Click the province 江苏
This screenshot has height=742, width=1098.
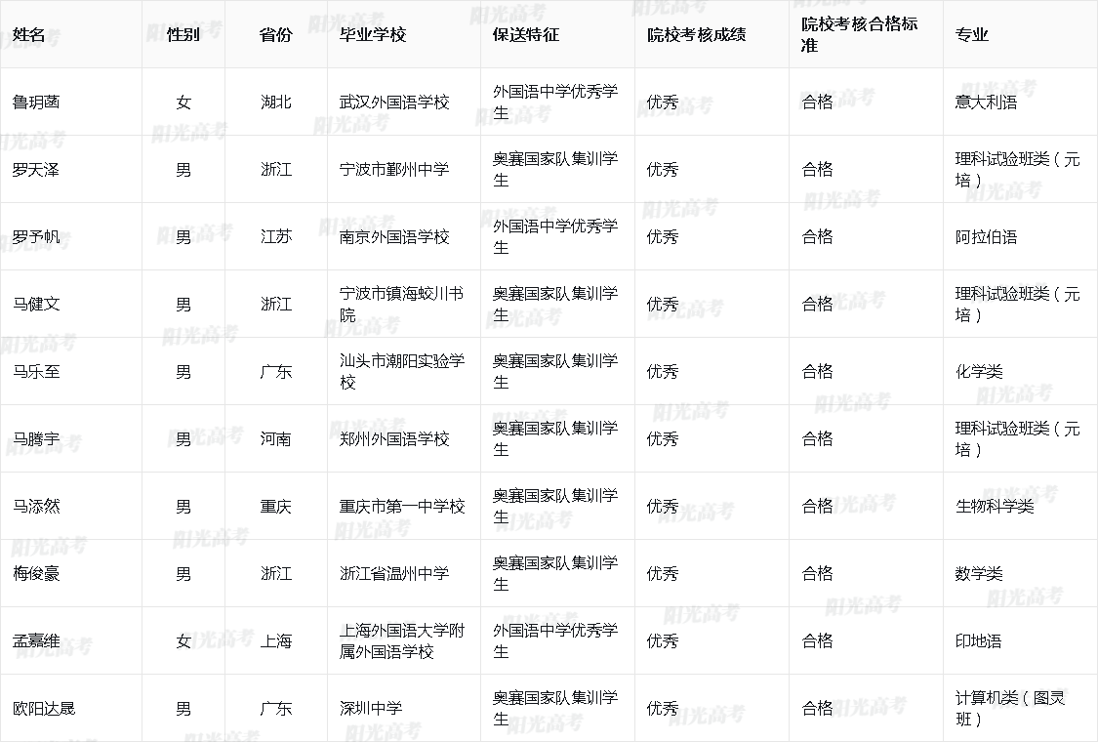tap(276, 237)
